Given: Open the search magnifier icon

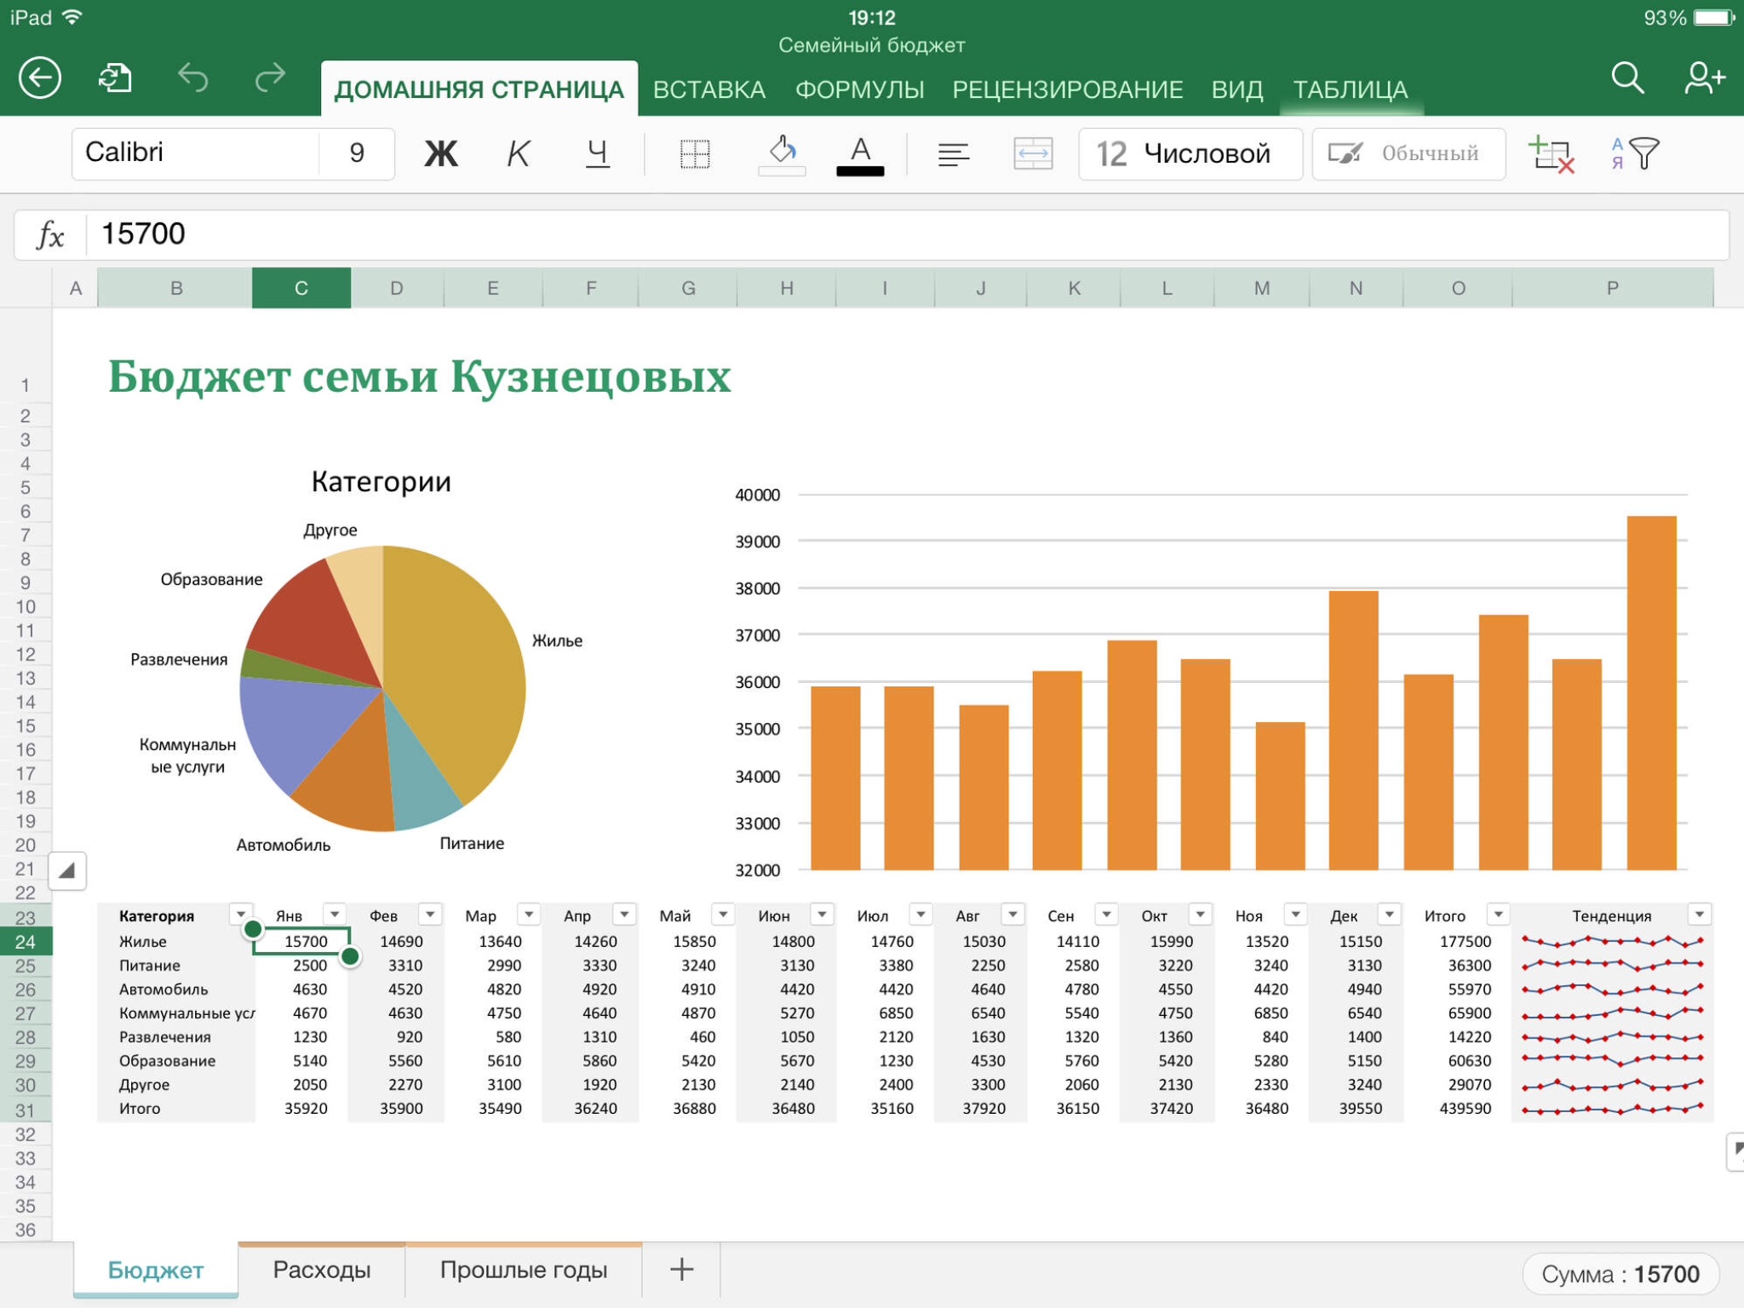Looking at the screenshot, I should click(1626, 78).
